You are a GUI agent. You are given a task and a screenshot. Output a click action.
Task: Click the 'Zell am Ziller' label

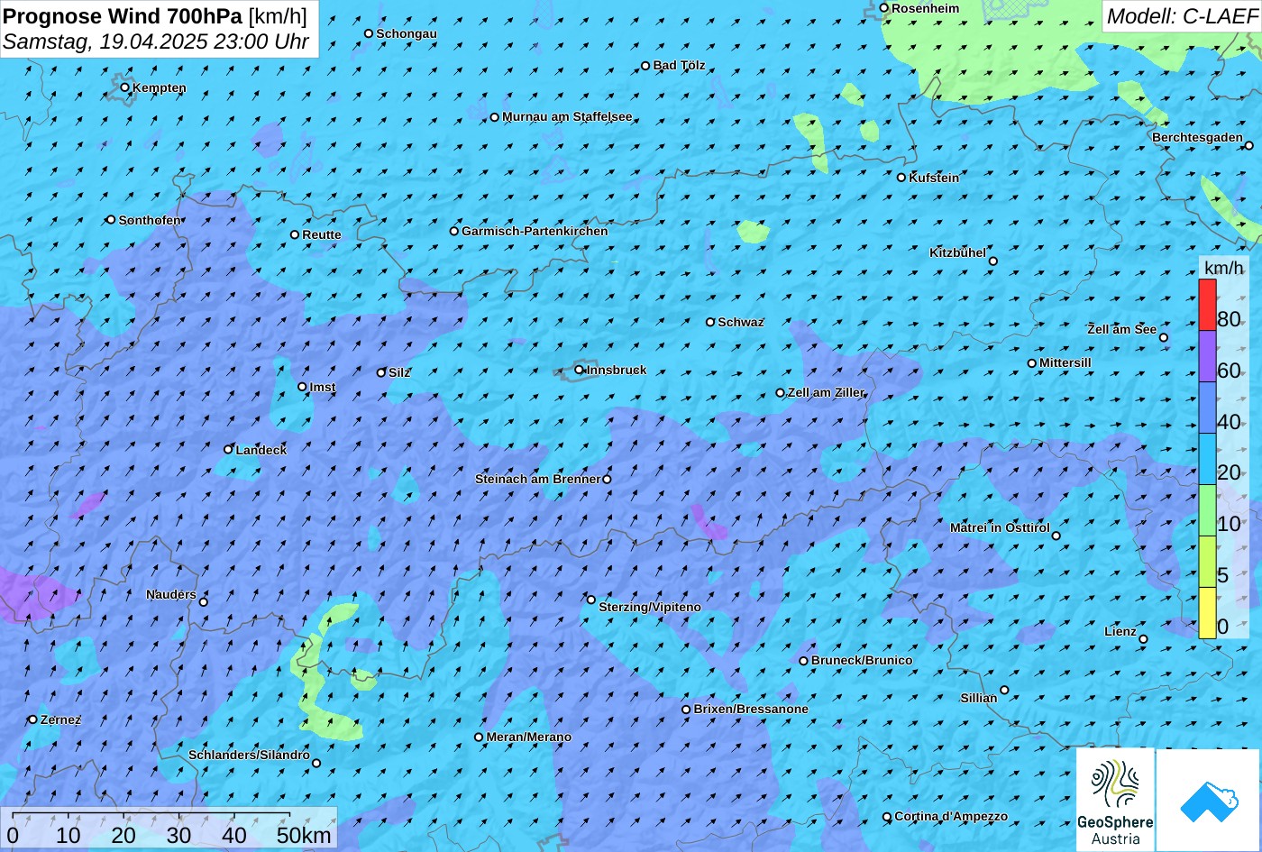[x=826, y=392]
